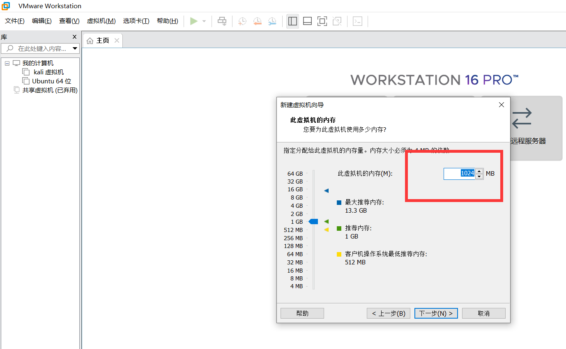The height and width of the screenshot is (349, 566).
Task: Click the 128 MB label on memory scale
Action: tap(293, 246)
